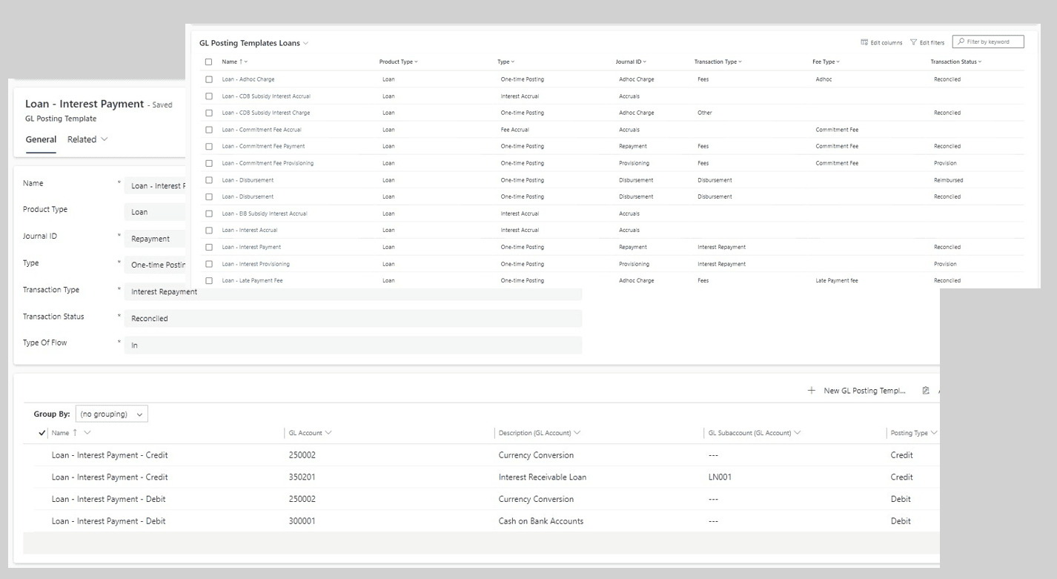The width and height of the screenshot is (1057, 579).
Task: Check the Loan - Late Payment Fee checkbox
Action: pos(208,280)
